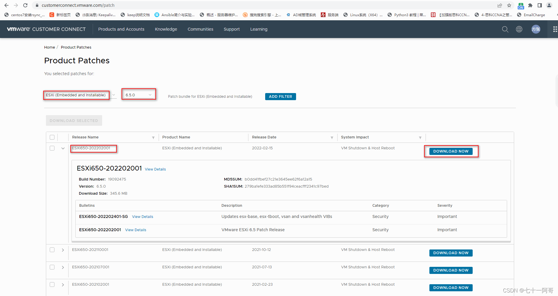558x296 pixels.
Task: Select the SHA1SUM hash value text
Action: 287,186
